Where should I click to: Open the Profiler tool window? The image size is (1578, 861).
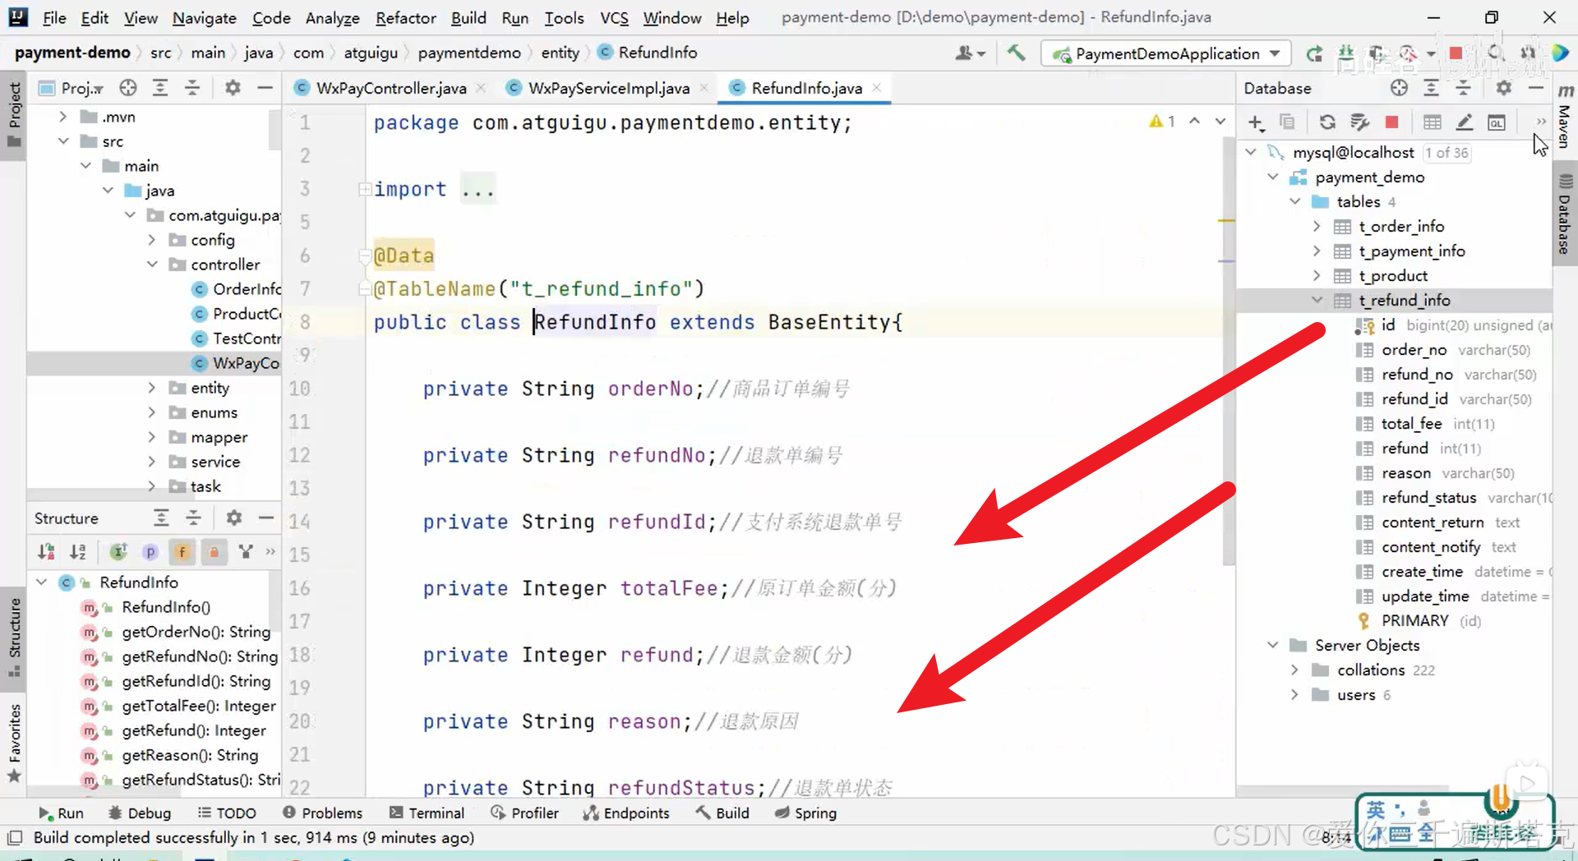pos(524,813)
